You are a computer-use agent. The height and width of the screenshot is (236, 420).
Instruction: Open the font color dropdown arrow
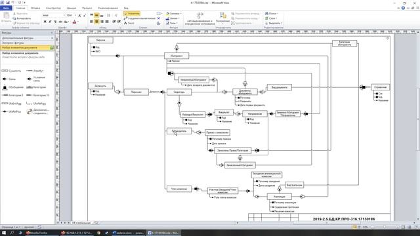(77, 22)
